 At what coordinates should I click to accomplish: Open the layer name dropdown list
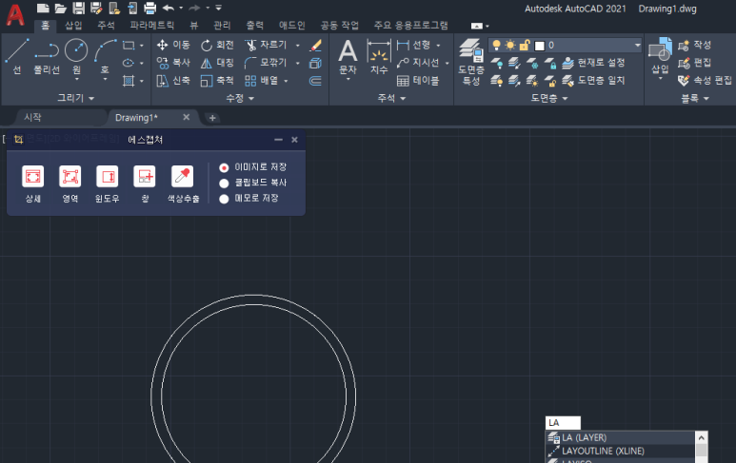point(637,46)
